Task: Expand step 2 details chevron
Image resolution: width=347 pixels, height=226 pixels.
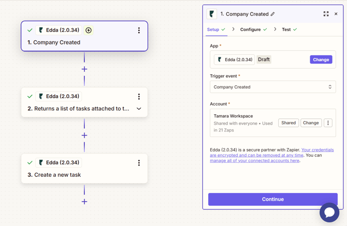Action: pos(139,109)
